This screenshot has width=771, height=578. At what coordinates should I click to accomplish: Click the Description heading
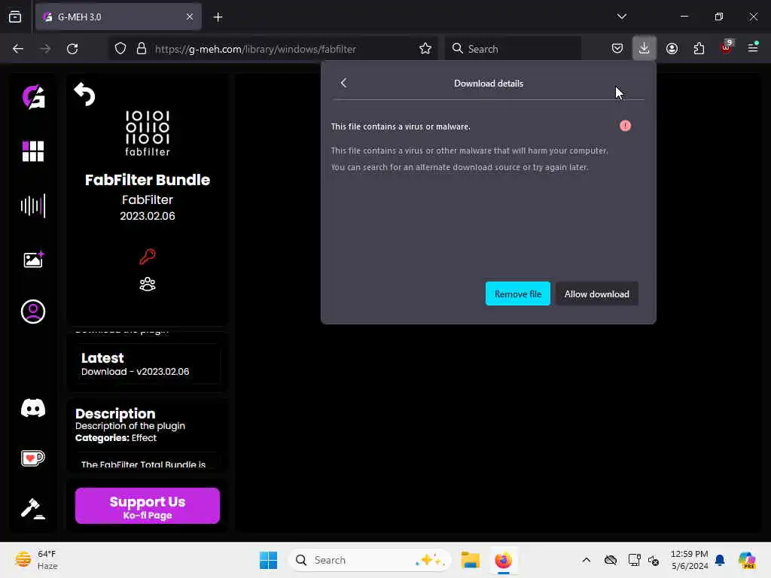115,413
